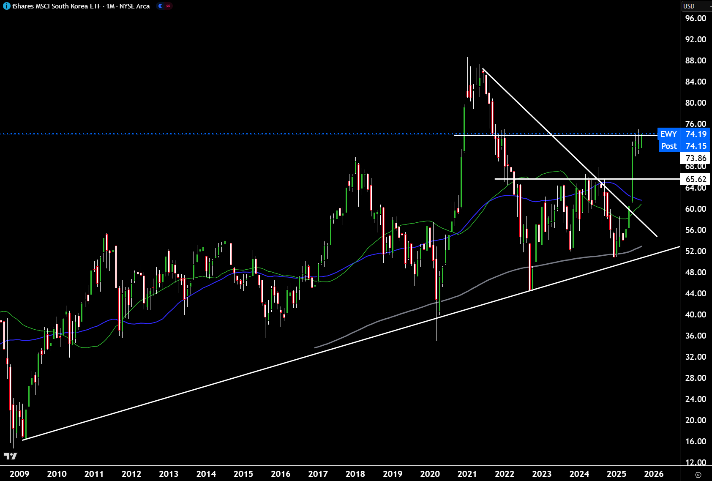Click the 60.00 price scale label
This screenshot has width=712, height=481.
coord(696,209)
